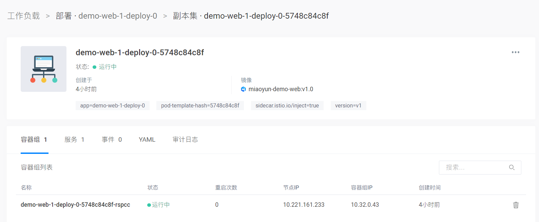Click the version=v1 label tag
This screenshot has height=222, width=539.
point(348,106)
